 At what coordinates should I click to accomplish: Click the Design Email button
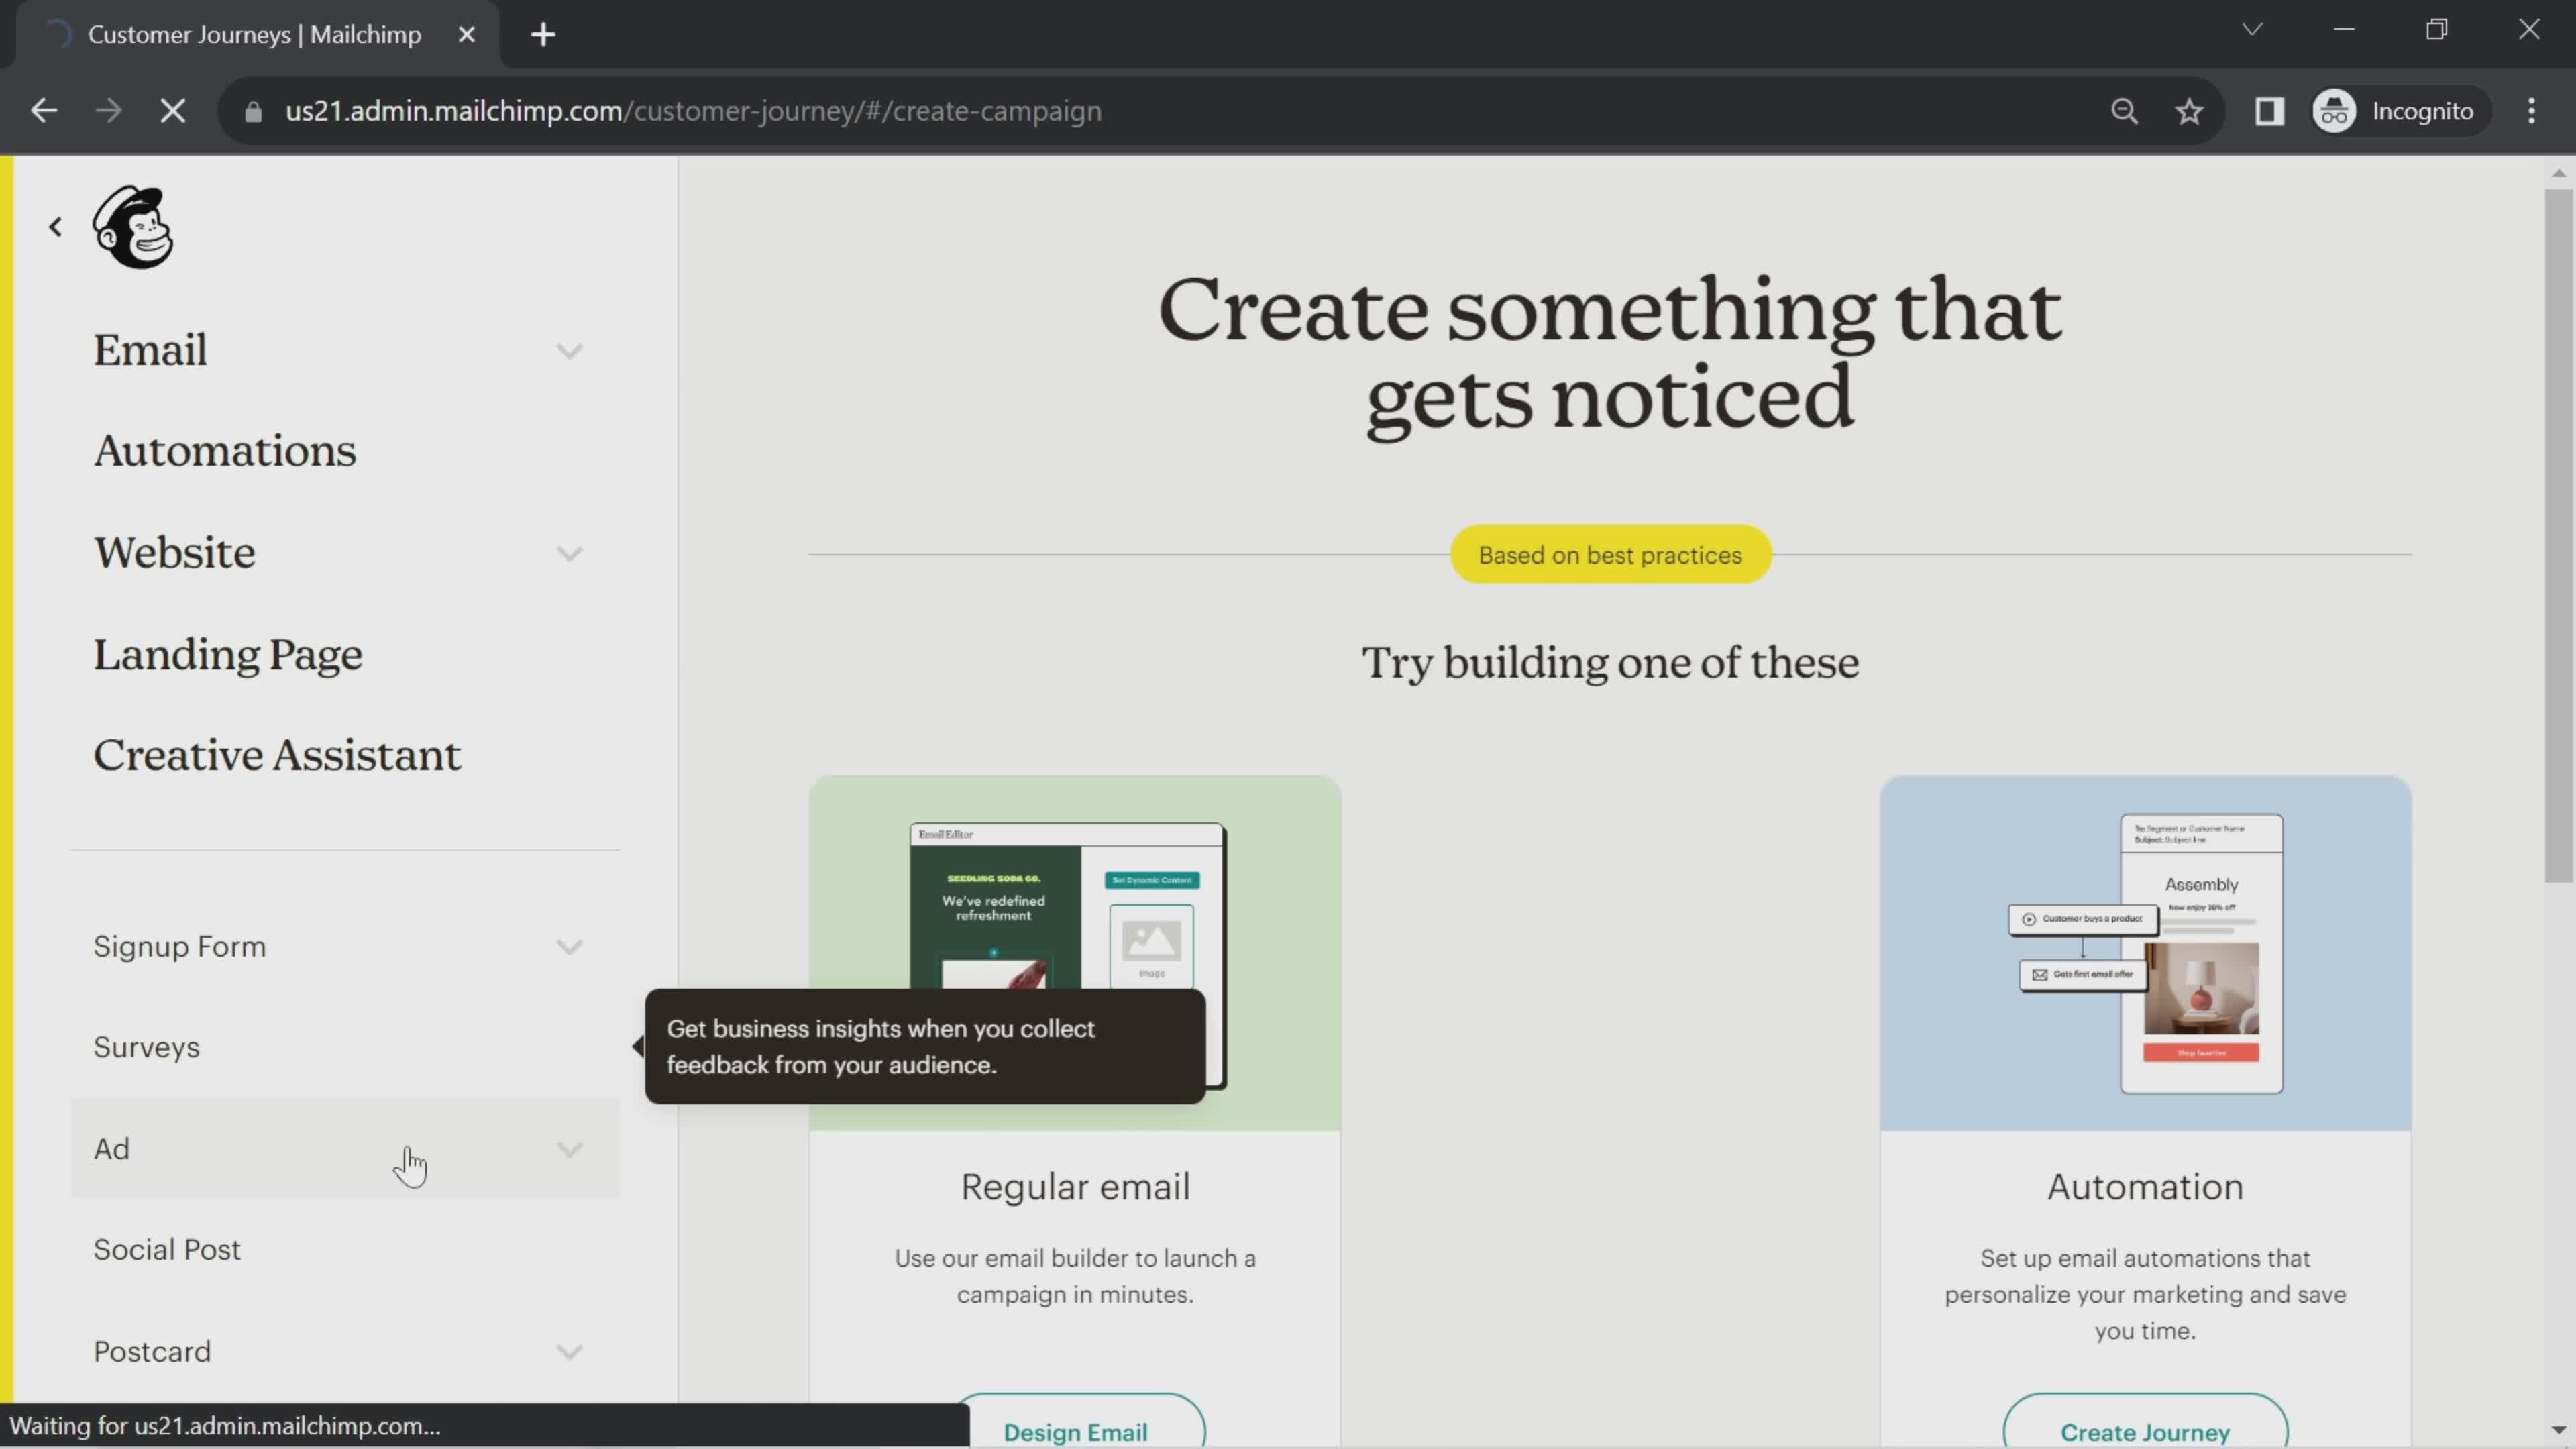point(1076,1432)
